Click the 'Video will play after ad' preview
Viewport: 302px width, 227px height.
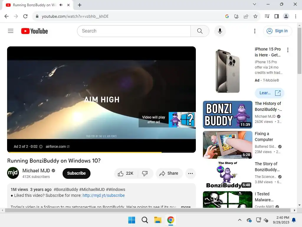coord(167,120)
